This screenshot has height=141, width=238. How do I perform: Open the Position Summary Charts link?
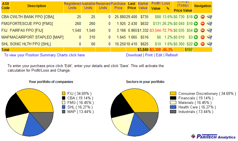point(44,55)
